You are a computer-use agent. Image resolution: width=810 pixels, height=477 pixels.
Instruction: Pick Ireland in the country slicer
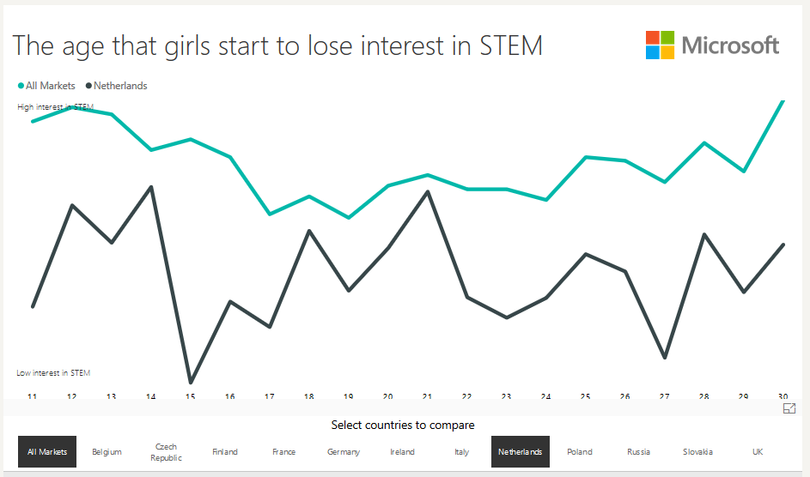tap(402, 451)
